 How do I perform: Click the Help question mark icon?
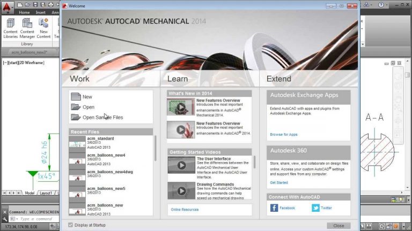[x=381, y=5]
